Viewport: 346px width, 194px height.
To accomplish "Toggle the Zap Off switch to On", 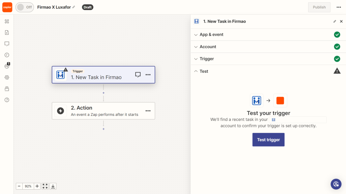I will point(24,7).
